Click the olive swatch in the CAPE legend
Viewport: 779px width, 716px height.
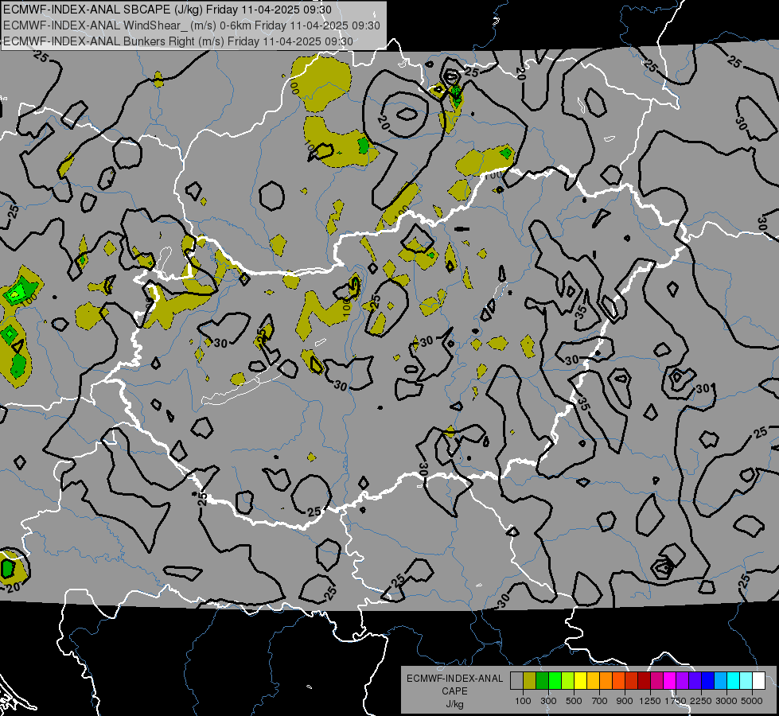coord(530,681)
